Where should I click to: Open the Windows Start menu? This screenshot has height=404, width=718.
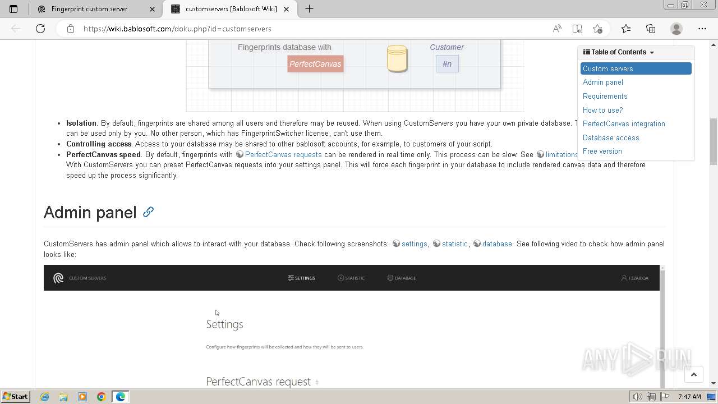pos(15,397)
